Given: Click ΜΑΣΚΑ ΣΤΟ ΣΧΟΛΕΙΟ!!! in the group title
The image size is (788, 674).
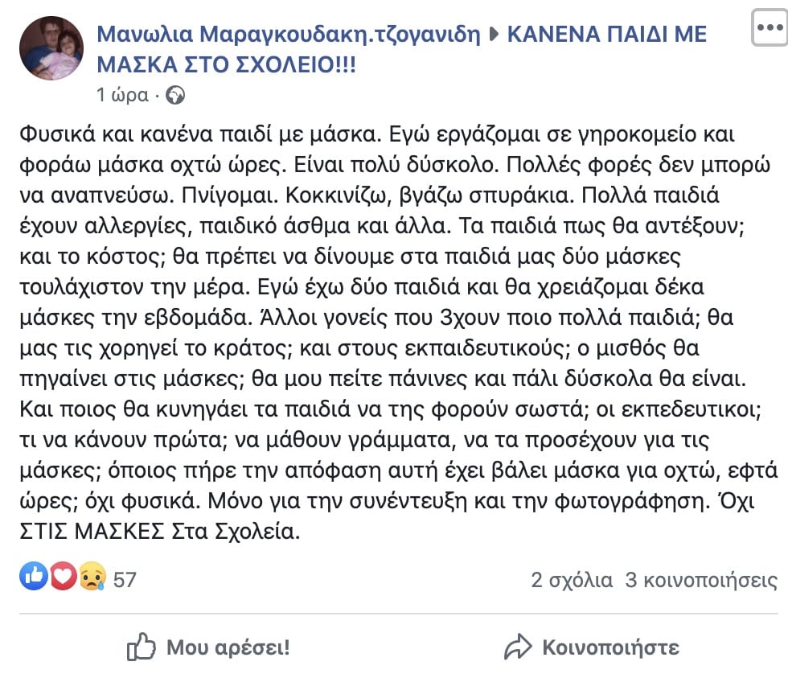Looking at the screenshot, I should point(226,64).
